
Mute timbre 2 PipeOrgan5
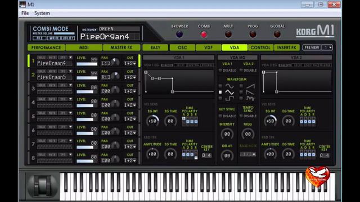52,71
